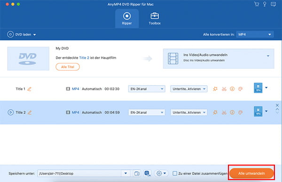Click the palette icon for Title 2
Image resolution: width=282 pixels, height=182 pixels.
[x=240, y=112]
